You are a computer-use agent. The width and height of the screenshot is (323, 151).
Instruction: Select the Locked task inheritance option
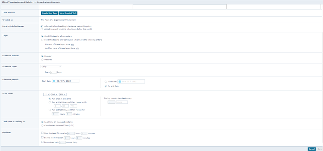click(42, 29)
